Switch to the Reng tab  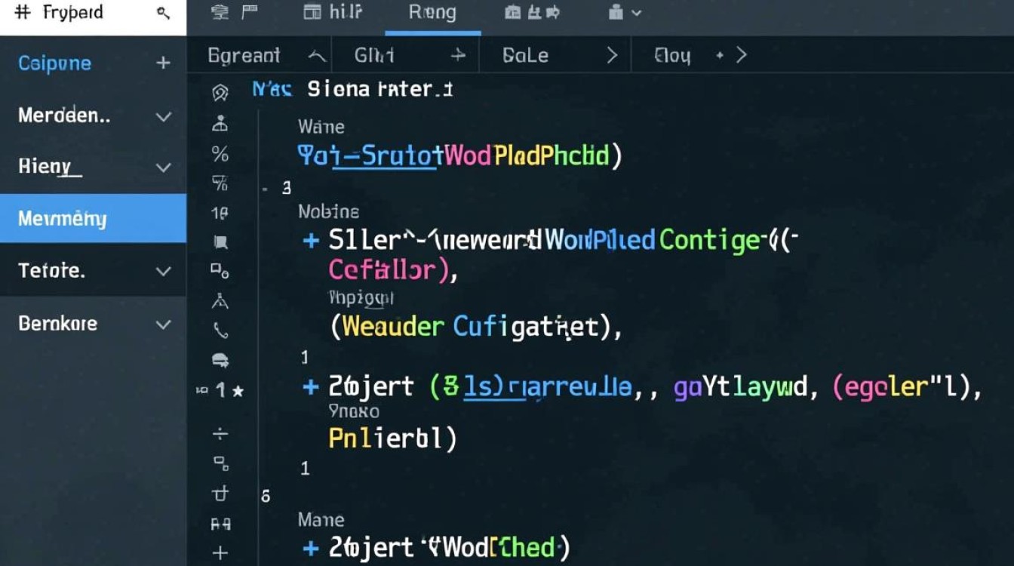pos(433,12)
